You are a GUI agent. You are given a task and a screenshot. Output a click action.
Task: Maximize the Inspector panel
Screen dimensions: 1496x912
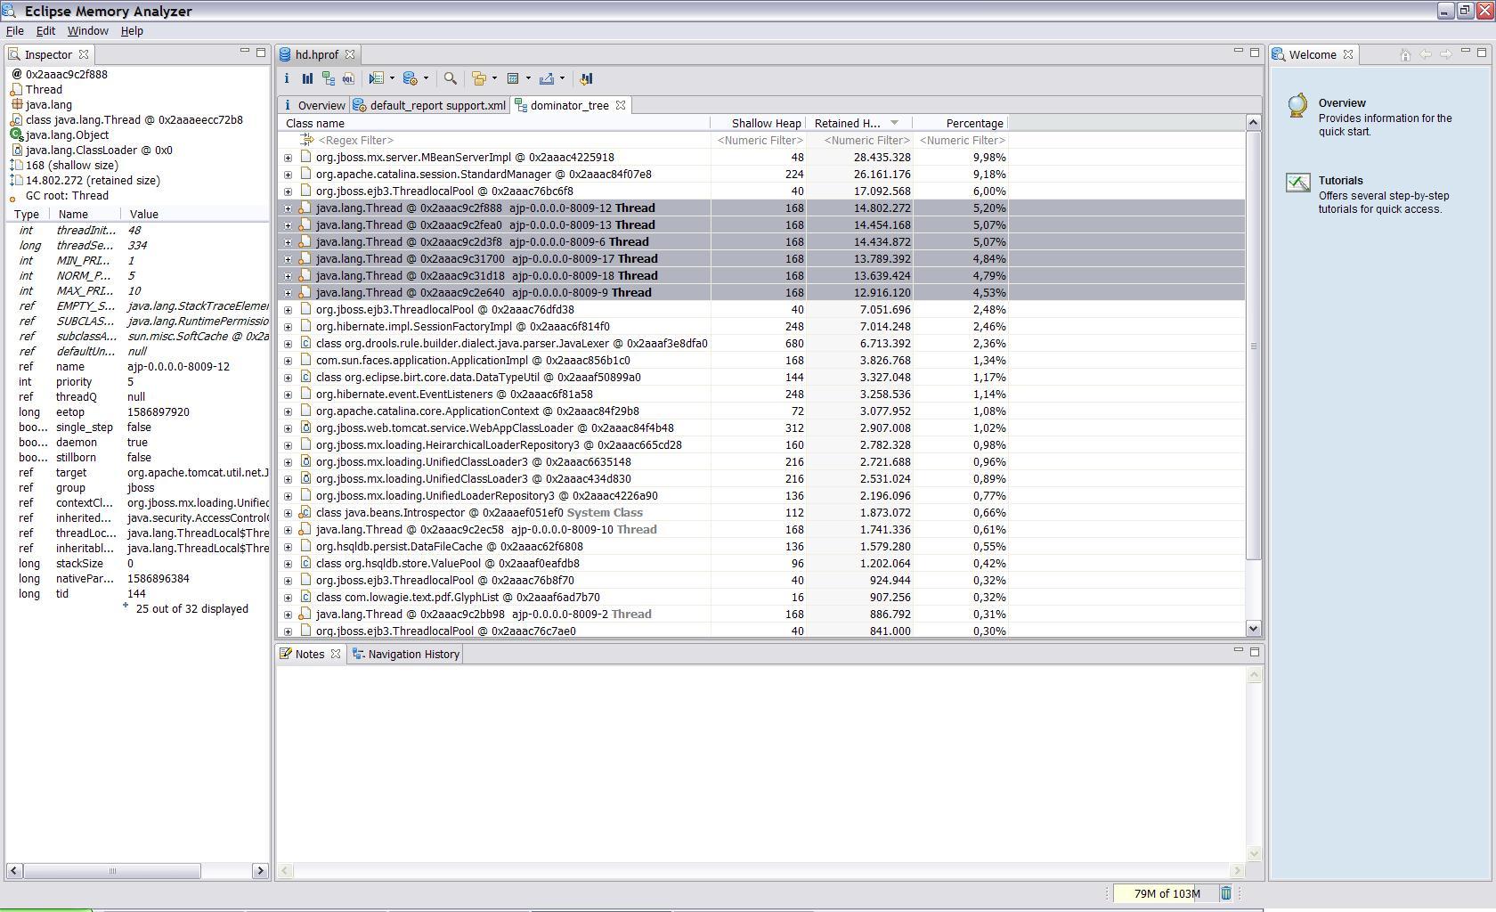(x=261, y=53)
